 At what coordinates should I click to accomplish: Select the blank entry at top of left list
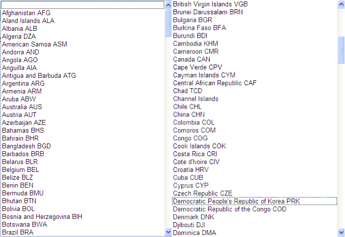(82, 5)
